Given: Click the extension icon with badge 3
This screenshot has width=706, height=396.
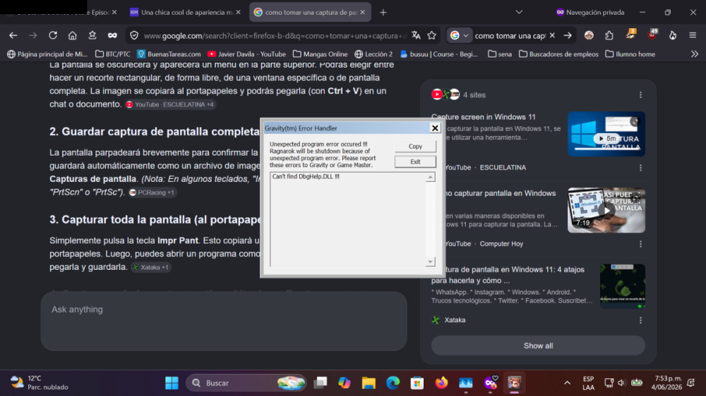Looking at the screenshot, I should [630, 35].
